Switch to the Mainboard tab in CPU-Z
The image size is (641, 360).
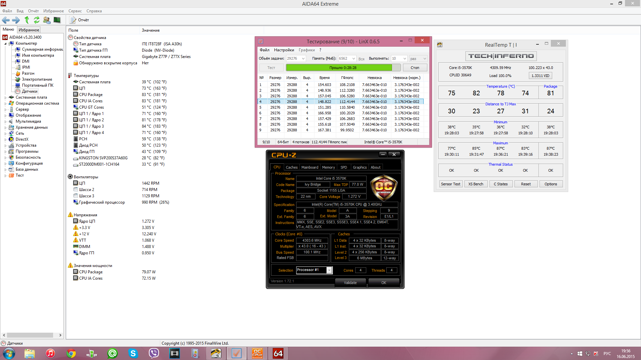(309, 167)
